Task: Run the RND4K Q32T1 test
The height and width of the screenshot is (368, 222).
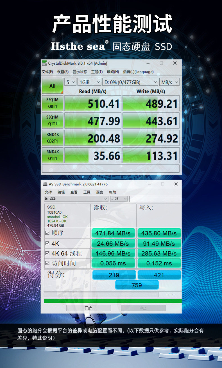Action: pyautogui.click(x=53, y=138)
